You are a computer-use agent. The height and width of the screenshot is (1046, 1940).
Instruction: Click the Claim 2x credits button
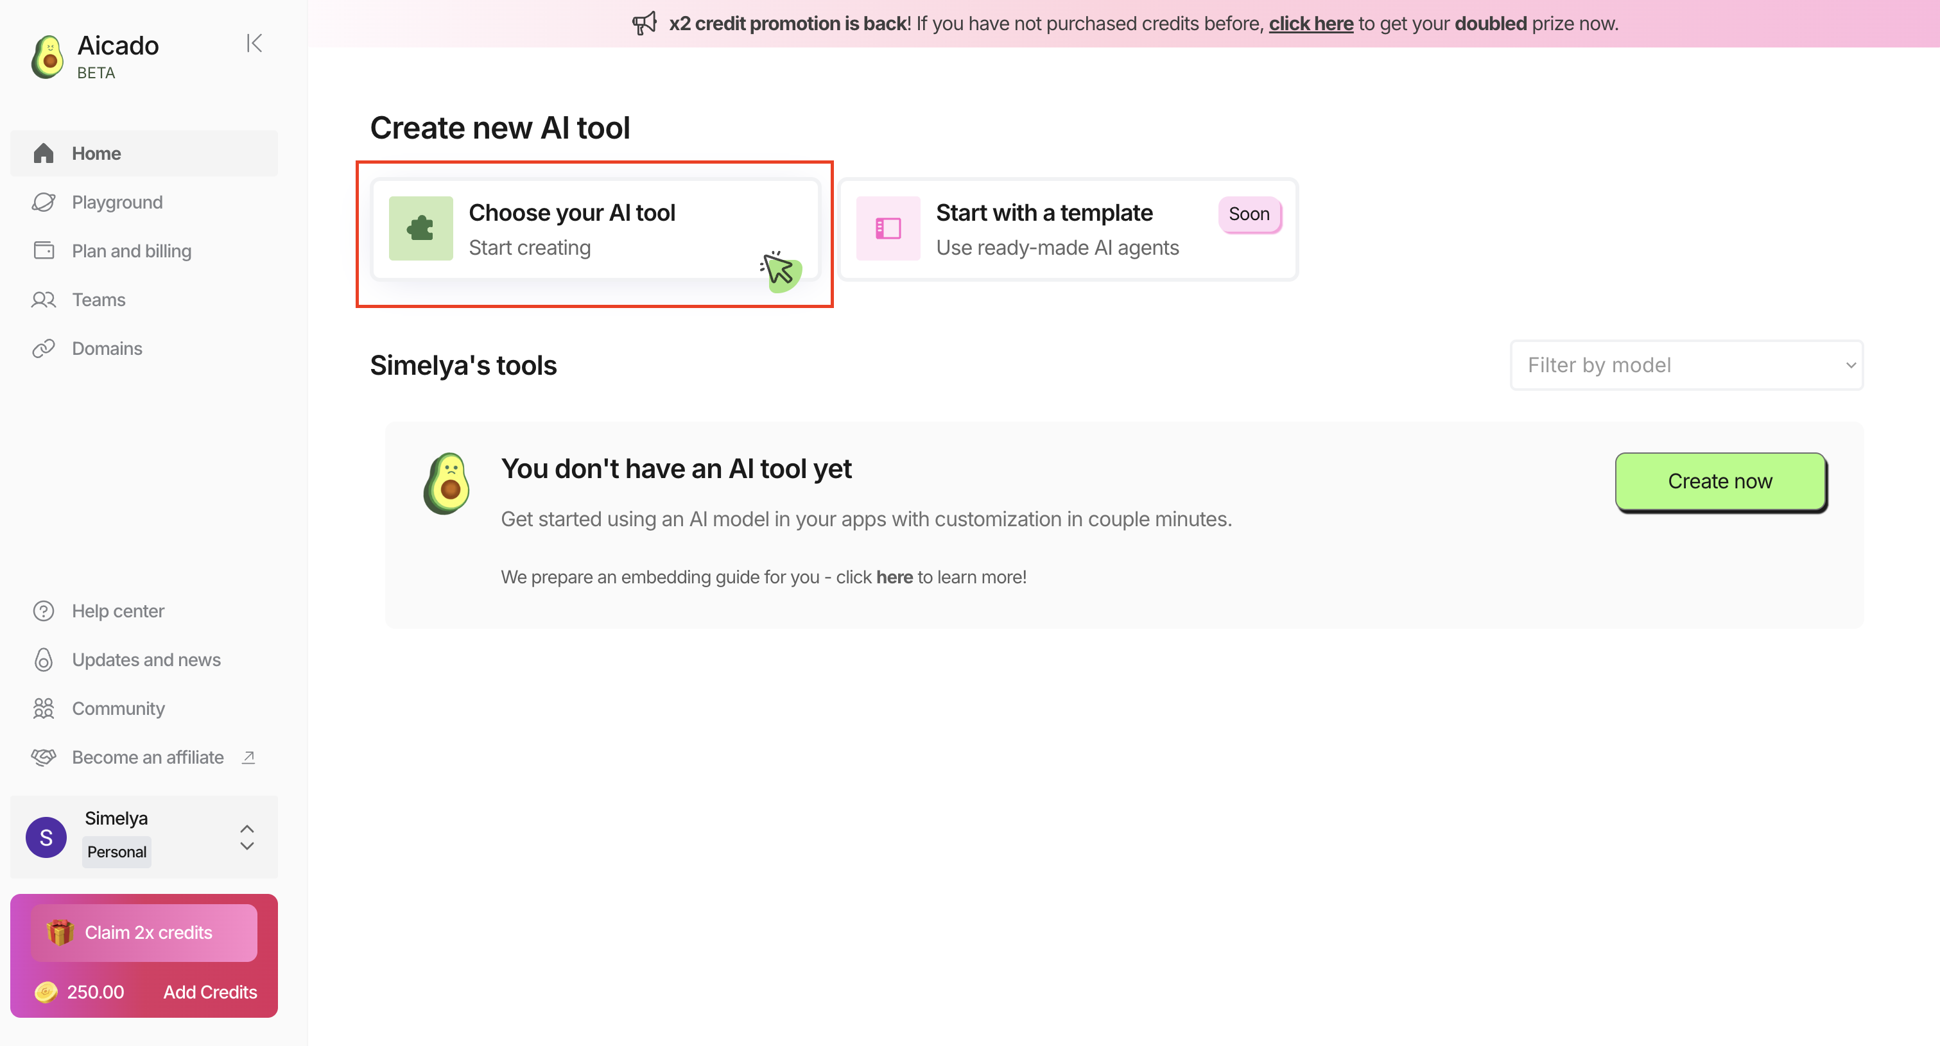coord(144,932)
